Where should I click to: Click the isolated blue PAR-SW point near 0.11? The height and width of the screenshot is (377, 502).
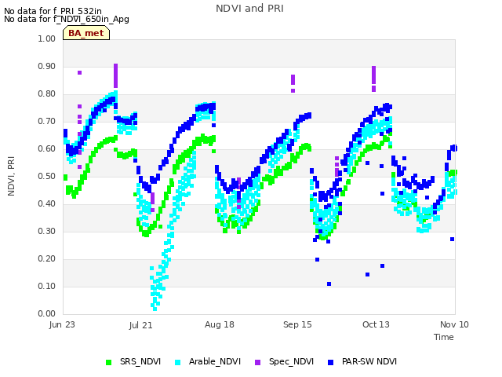329,284
